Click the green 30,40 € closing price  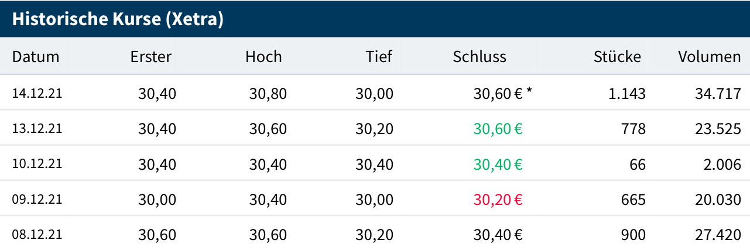tap(498, 164)
